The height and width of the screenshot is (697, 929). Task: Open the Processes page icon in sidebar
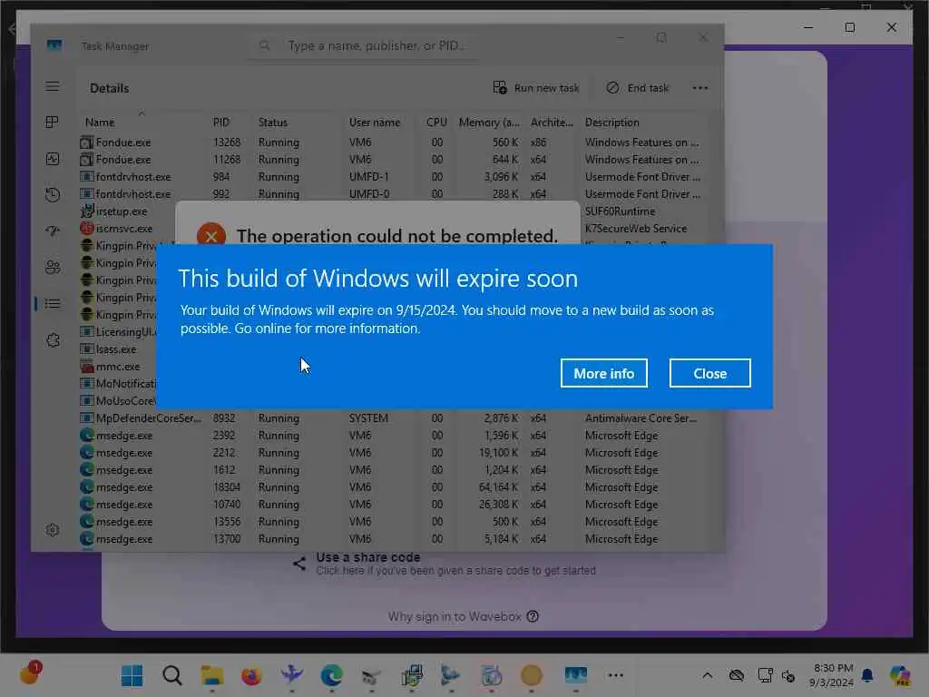click(x=52, y=123)
